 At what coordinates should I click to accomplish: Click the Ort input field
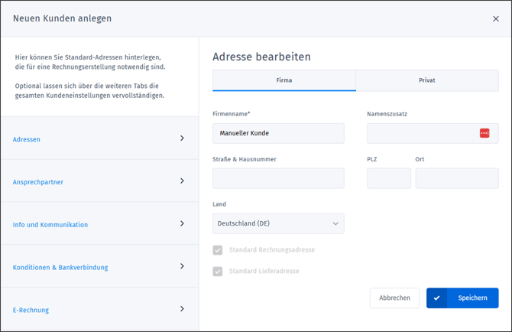tap(456, 178)
